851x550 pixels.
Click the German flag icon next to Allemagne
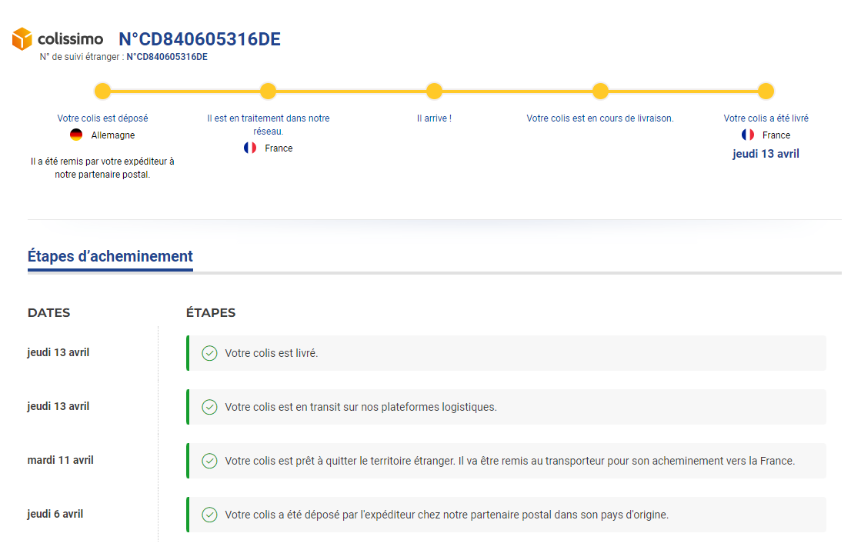tap(76, 135)
